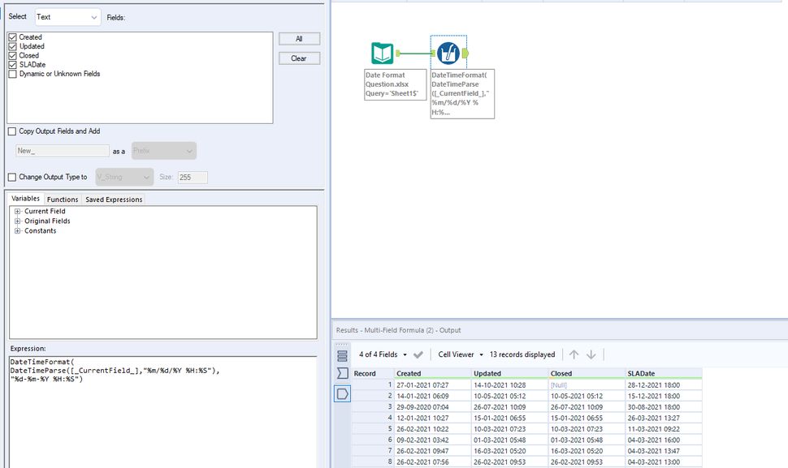Screen dimensions: 788x468
Task: Click the results output anchor icon
Action: click(x=342, y=394)
